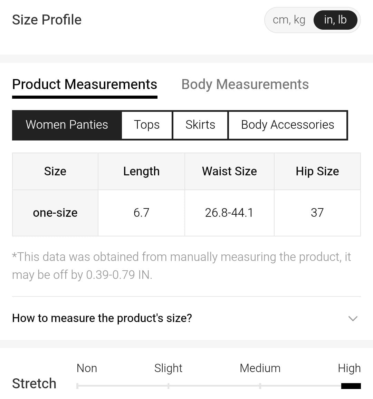
Task: Click the Waist Size column header
Action: 229,172
